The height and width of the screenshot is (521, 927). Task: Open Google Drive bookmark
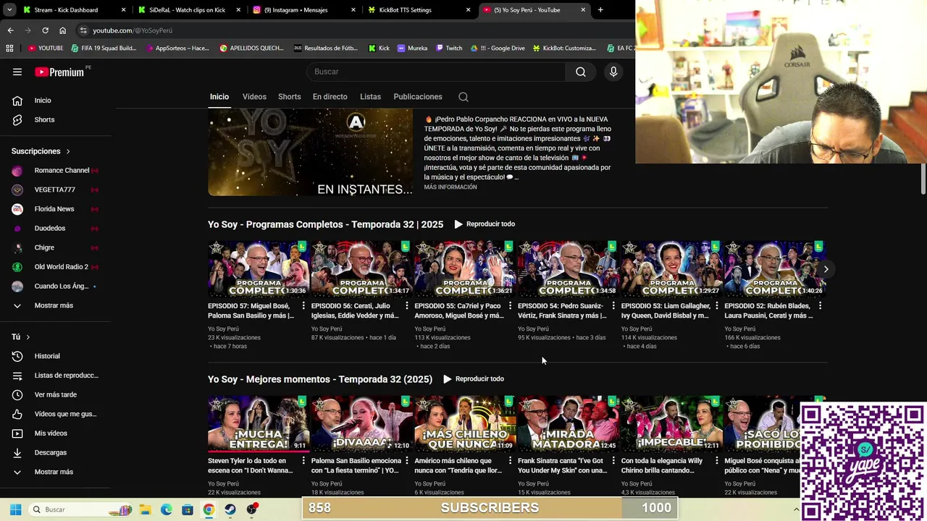coord(497,48)
